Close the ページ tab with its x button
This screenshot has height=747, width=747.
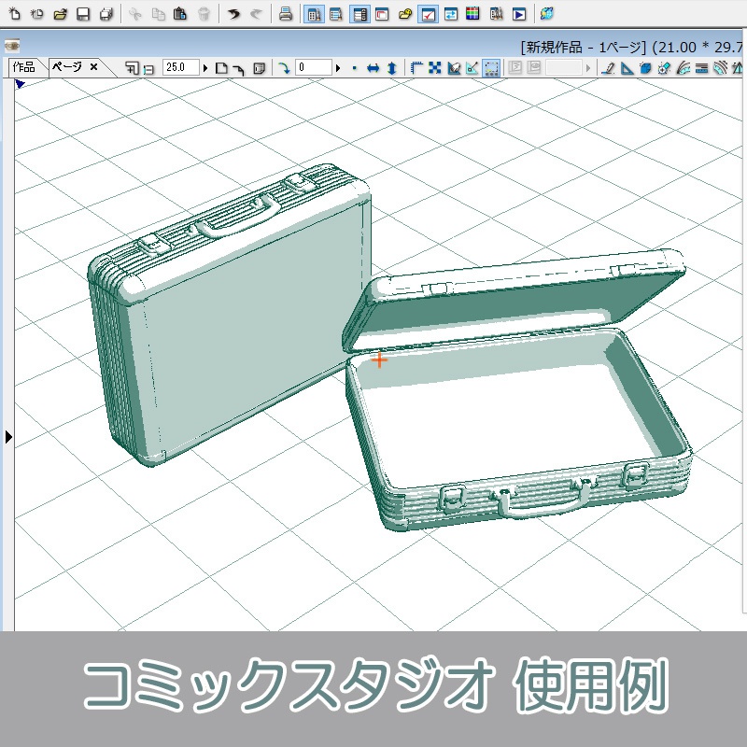[x=95, y=67]
